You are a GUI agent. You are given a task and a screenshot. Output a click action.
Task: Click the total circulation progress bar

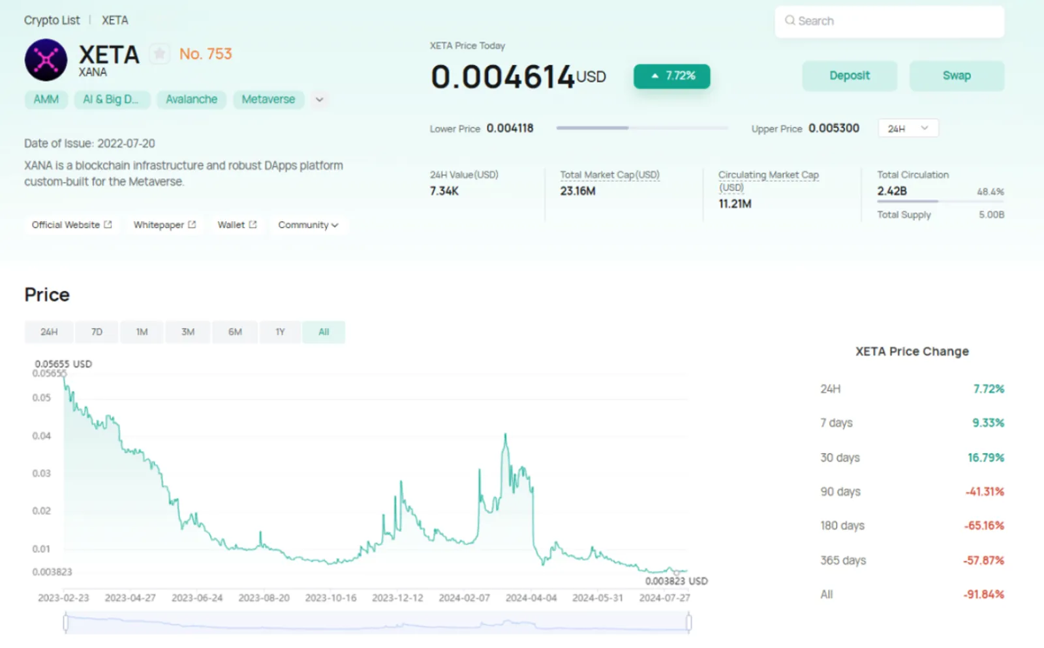point(940,201)
